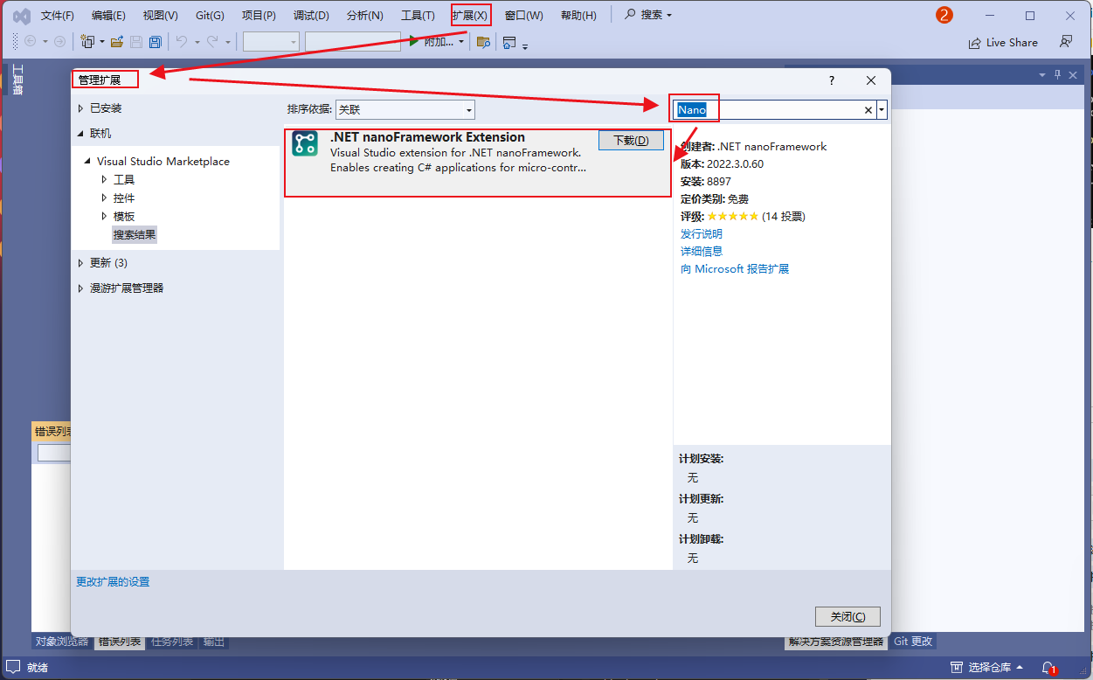Open the 附加 button dropdown arrow
The width and height of the screenshot is (1093, 680).
[461, 42]
